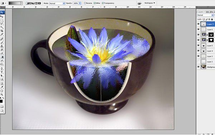Open the tool preset picker arrow
Viewport: 215px width, 135px height.
5,3
